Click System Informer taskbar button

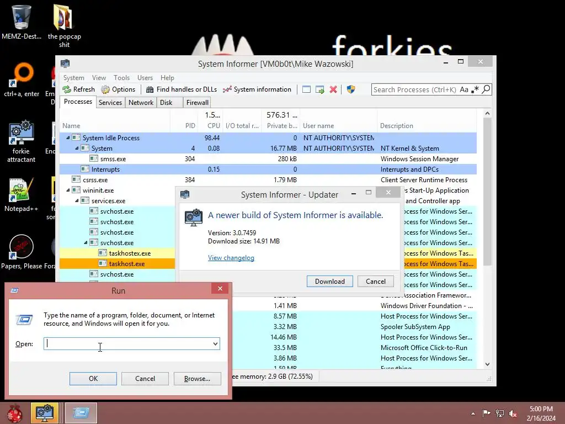tap(44, 413)
